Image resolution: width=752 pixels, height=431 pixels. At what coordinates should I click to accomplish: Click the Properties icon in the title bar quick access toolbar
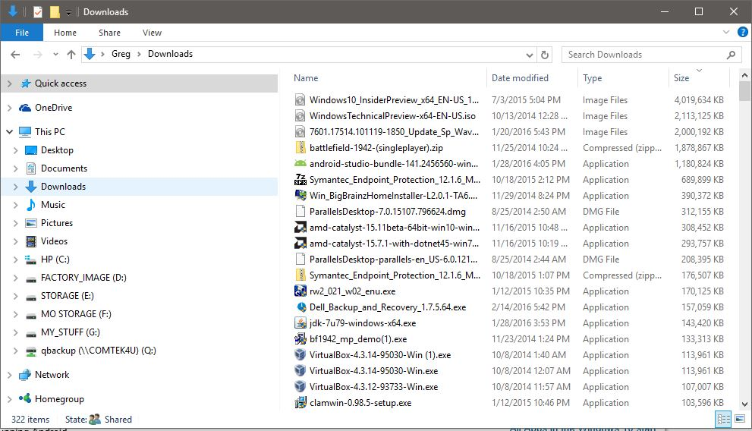click(x=38, y=12)
